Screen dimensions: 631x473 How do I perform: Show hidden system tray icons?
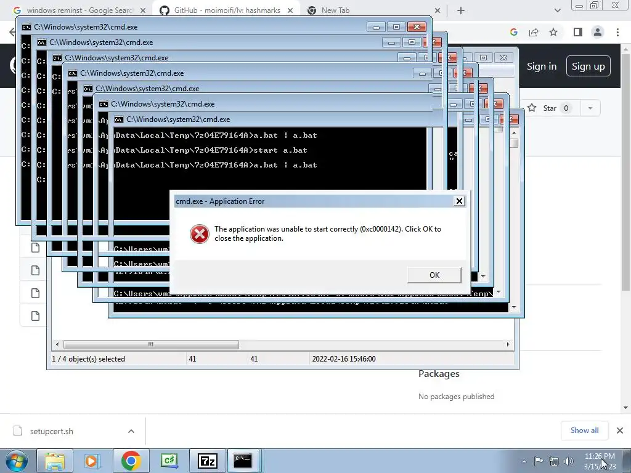tap(524, 461)
